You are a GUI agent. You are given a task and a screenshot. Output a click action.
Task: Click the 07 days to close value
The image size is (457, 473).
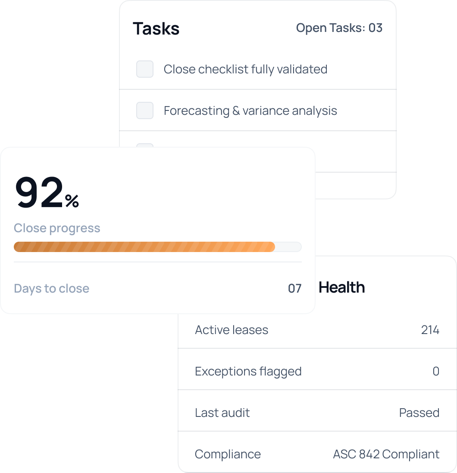(294, 288)
